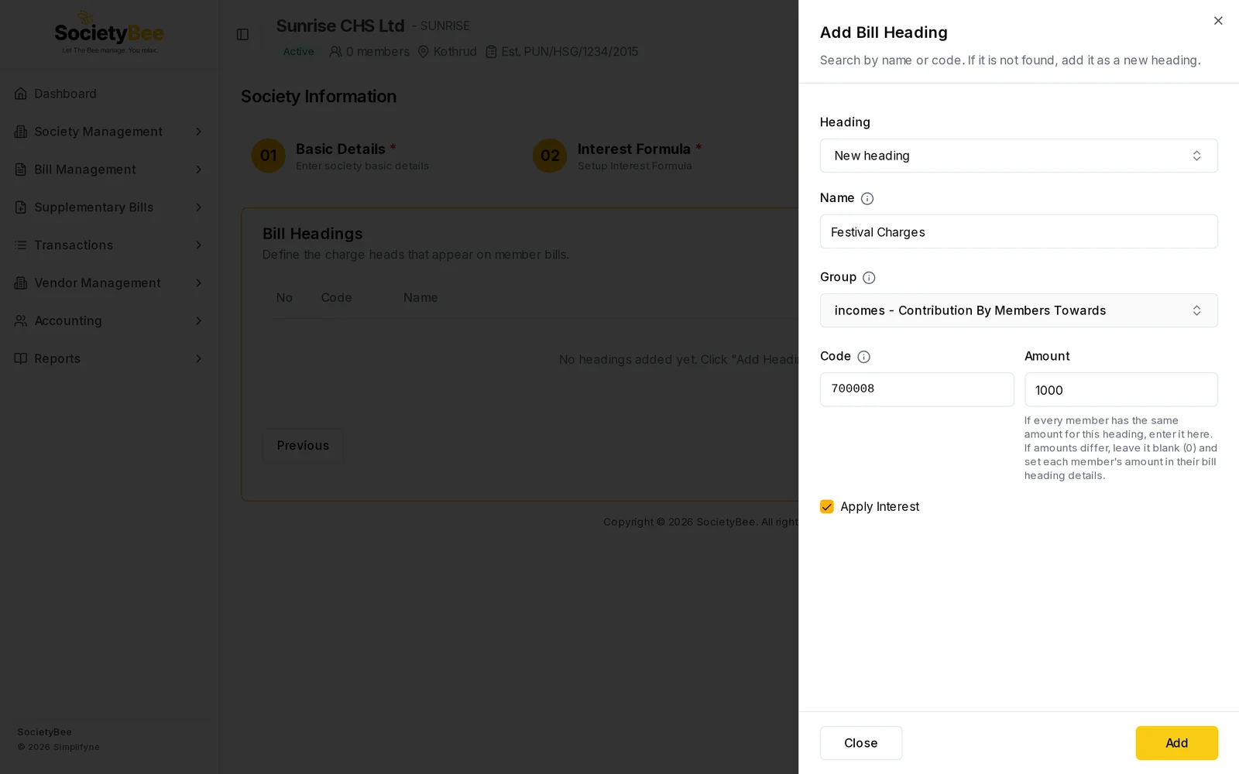
Task: Click the Group info icon
Action: [x=869, y=278]
